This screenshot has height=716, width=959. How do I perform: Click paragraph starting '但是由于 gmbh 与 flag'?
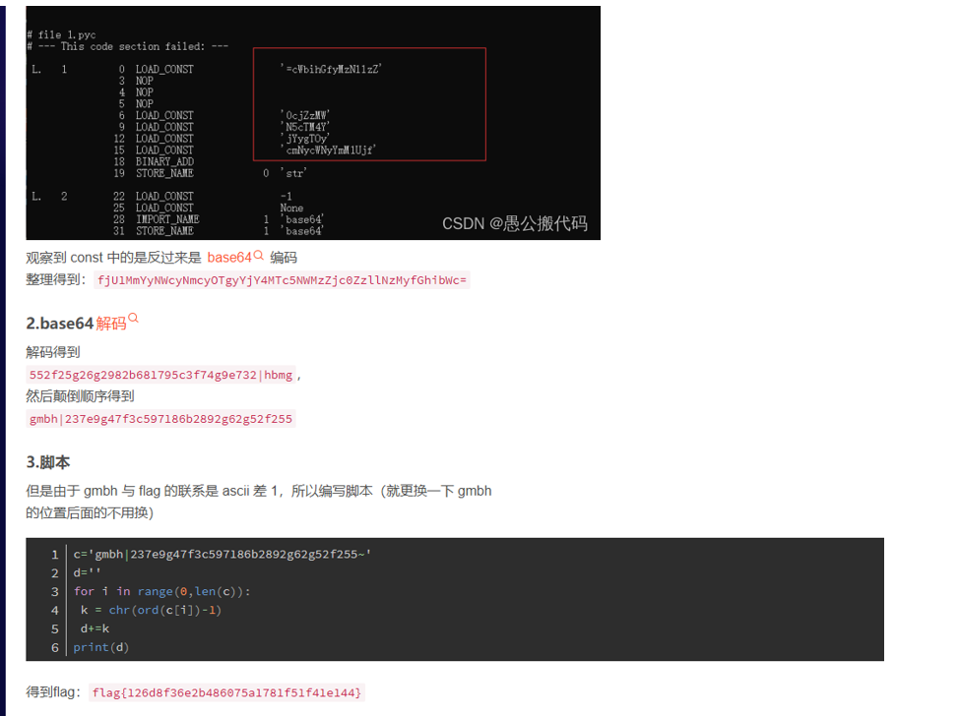(x=259, y=502)
